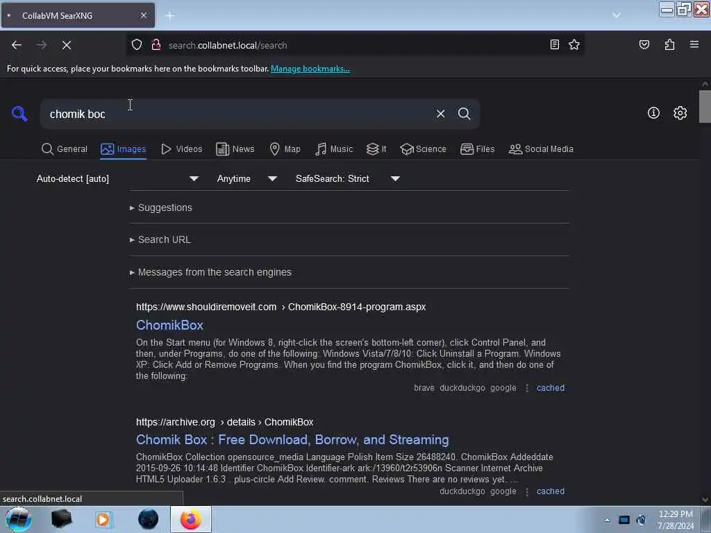Image resolution: width=711 pixels, height=533 pixels.
Task: Open the preferences gear icon
Action: pos(680,113)
